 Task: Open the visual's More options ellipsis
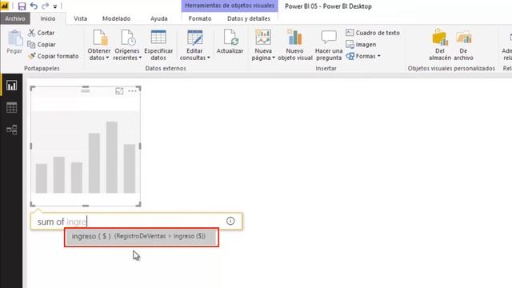click(x=132, y=91)
